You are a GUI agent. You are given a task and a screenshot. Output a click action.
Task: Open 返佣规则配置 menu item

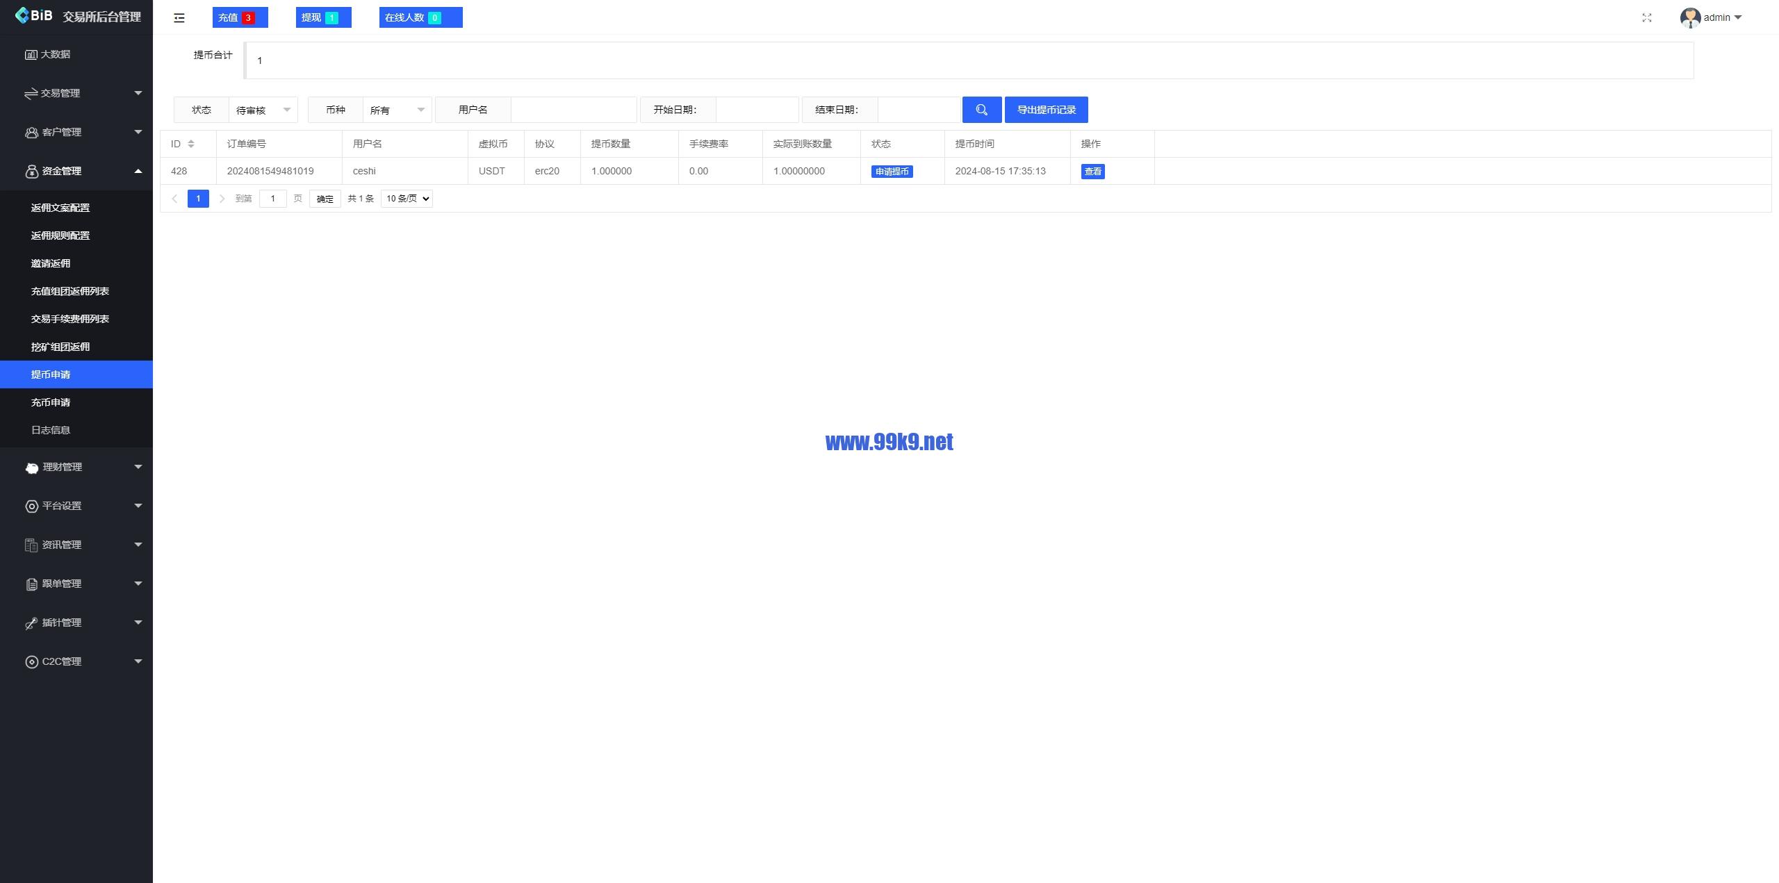click(x=76, y=236)
